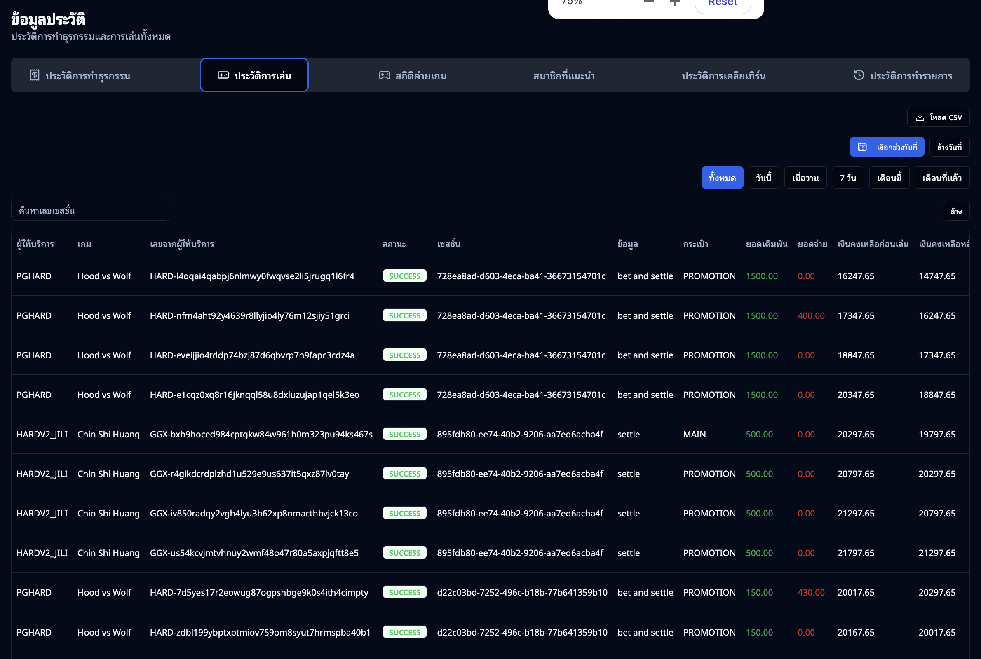Viewport: 981px width, 659px height.
Task: Switch to ประวัติการเคลียเทิร์น tab
Action: tap(723, 76)
